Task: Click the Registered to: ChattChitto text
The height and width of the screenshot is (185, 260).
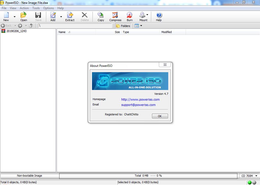Action: pos(121,114)
